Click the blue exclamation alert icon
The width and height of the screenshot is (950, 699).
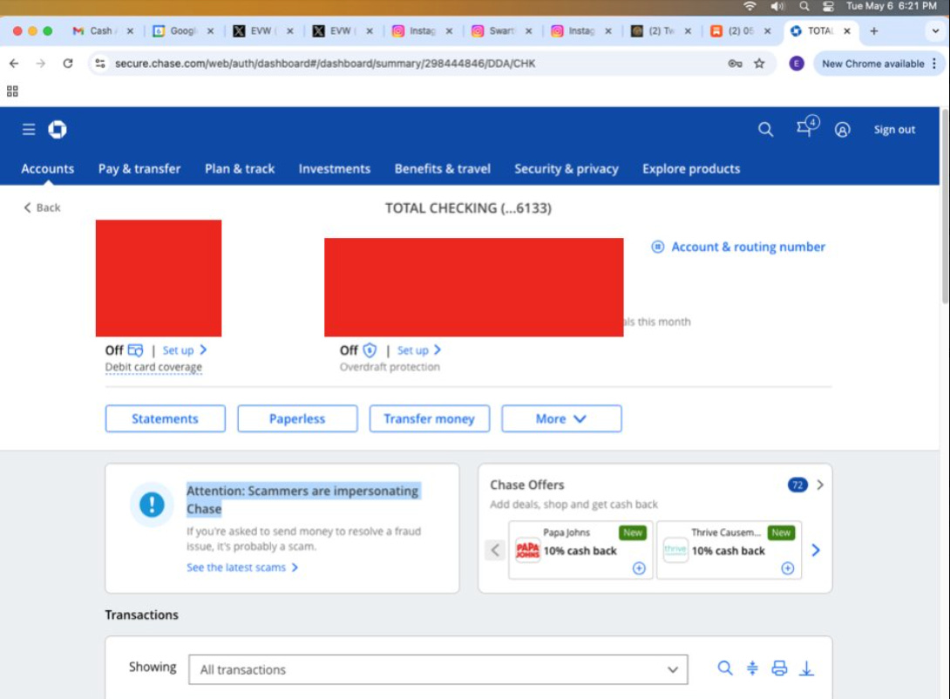tap(152, 504)
